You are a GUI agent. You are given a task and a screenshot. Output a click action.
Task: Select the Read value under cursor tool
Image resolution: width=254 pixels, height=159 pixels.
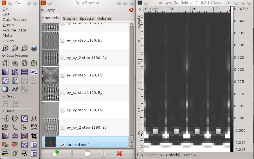5,118
